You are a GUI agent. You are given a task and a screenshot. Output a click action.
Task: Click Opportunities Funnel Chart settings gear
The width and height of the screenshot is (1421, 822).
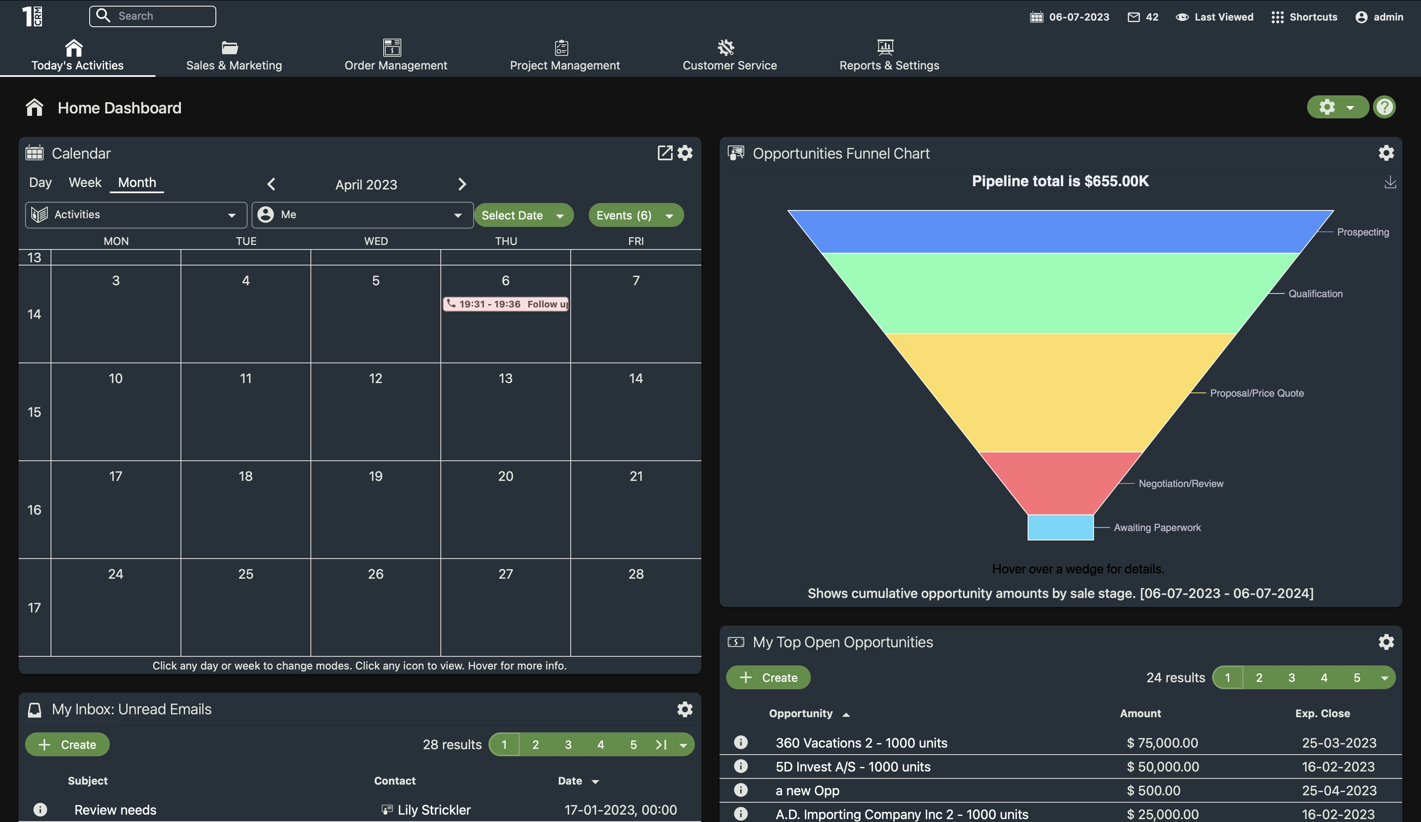(1386, 153)
